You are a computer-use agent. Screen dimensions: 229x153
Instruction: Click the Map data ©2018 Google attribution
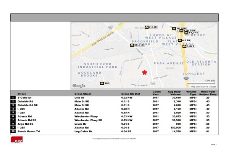point(203,87)
